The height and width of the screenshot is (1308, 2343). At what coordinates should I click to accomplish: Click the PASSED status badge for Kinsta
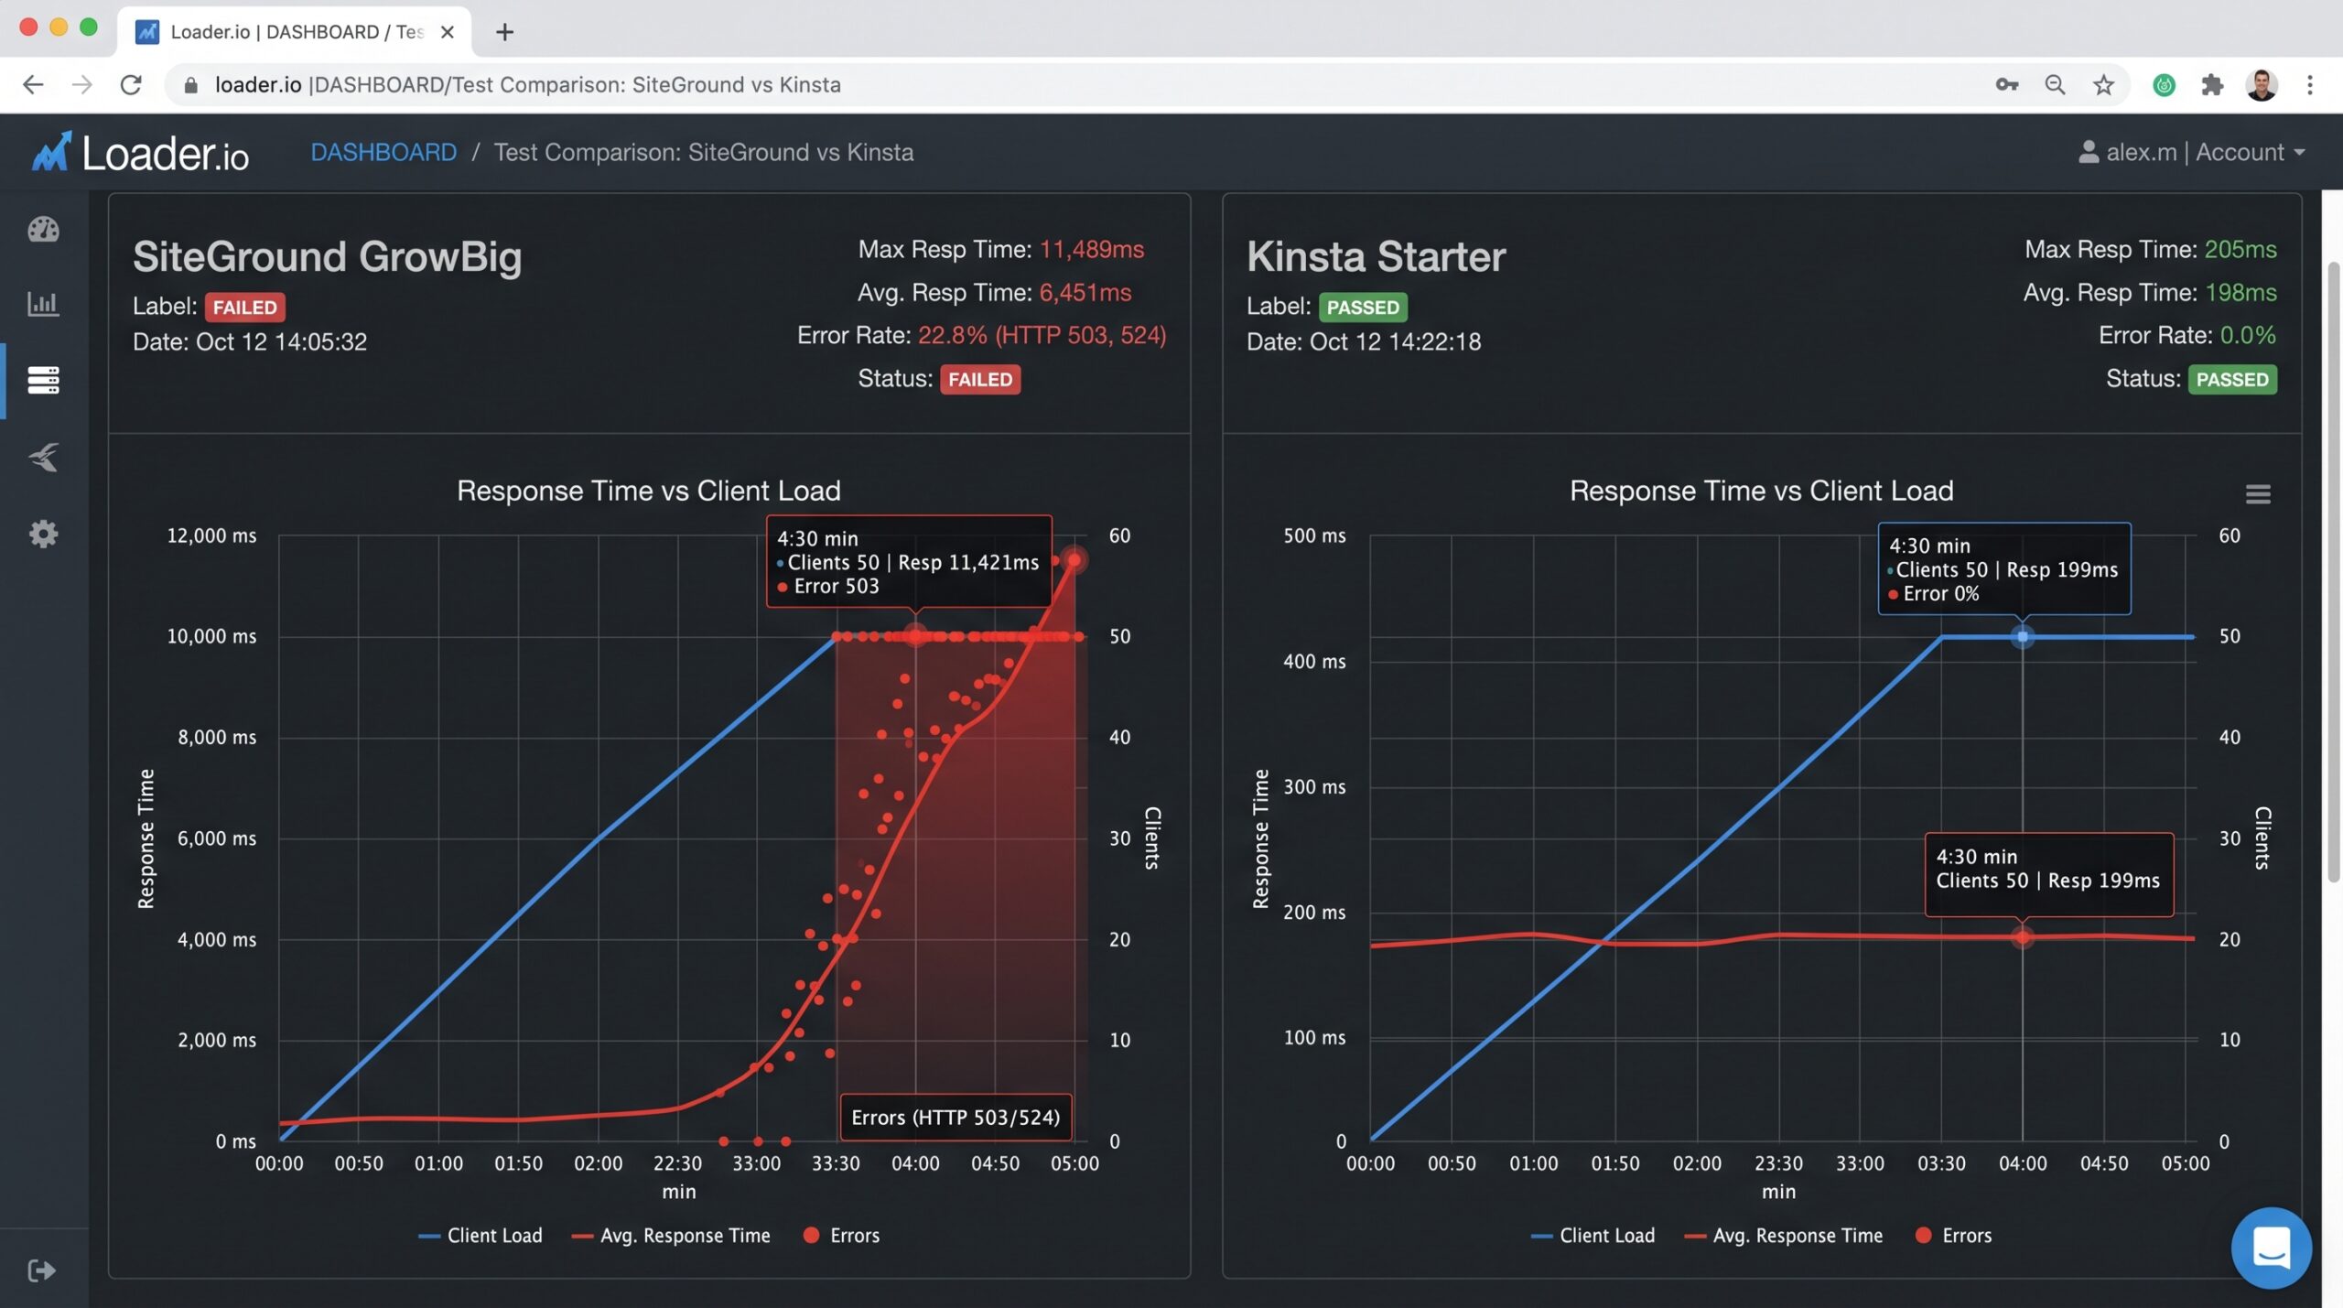point(2232,379)
